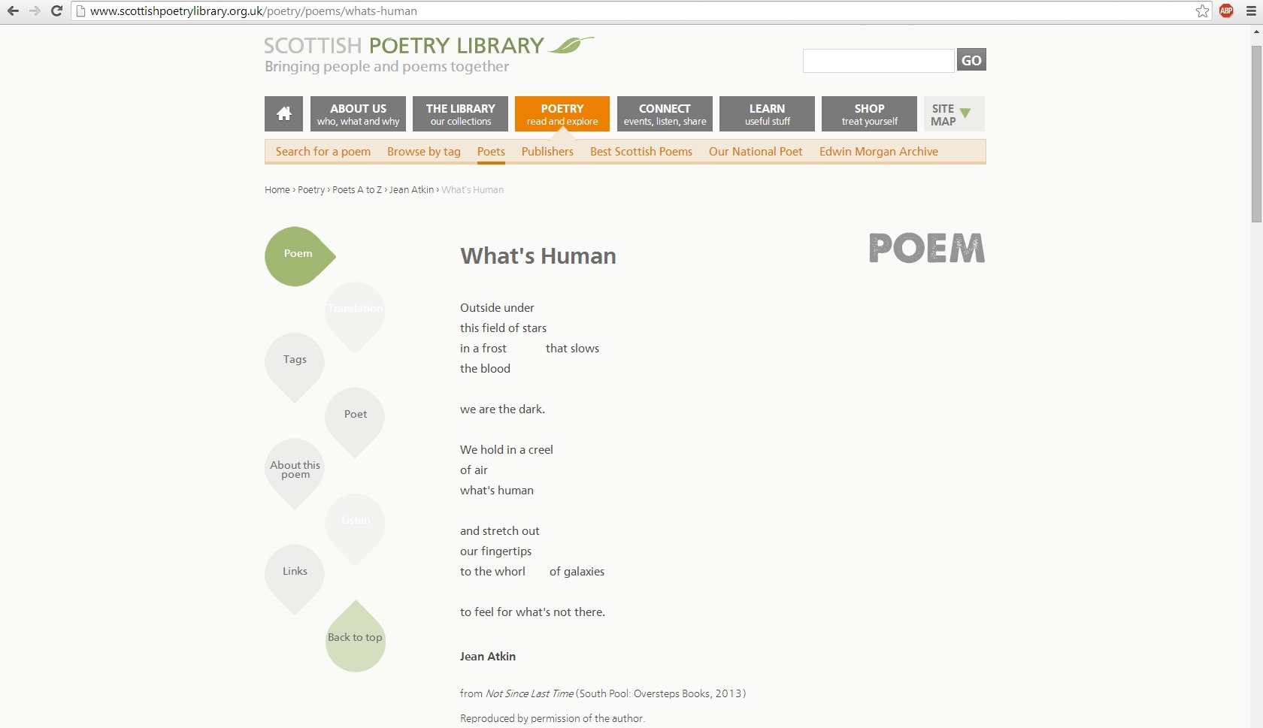Open the Chrome hamburger menu

(x=1251, y=11)
